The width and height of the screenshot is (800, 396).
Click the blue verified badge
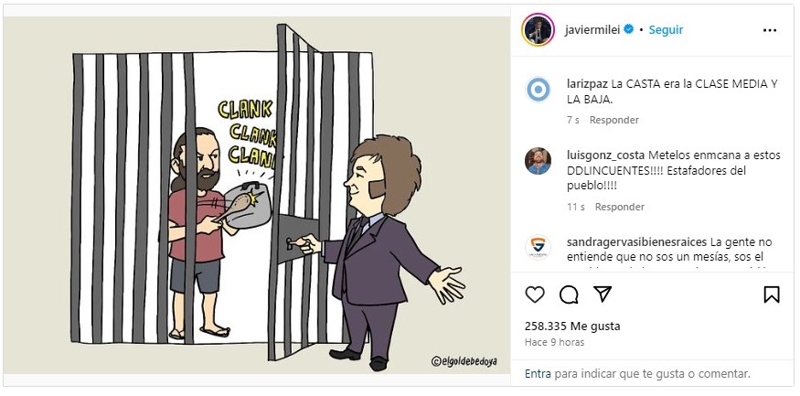tap(629, 29)
